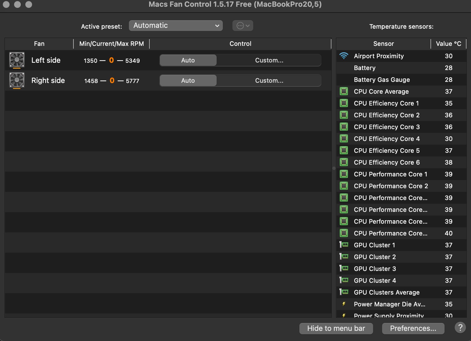Click the GPU Cluster 4 card icon
471x341 pixels.
click(x=344, y=280)
